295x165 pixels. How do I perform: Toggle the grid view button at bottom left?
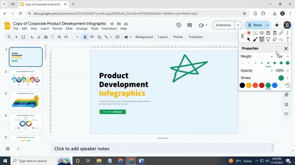[x=8, y=149]
